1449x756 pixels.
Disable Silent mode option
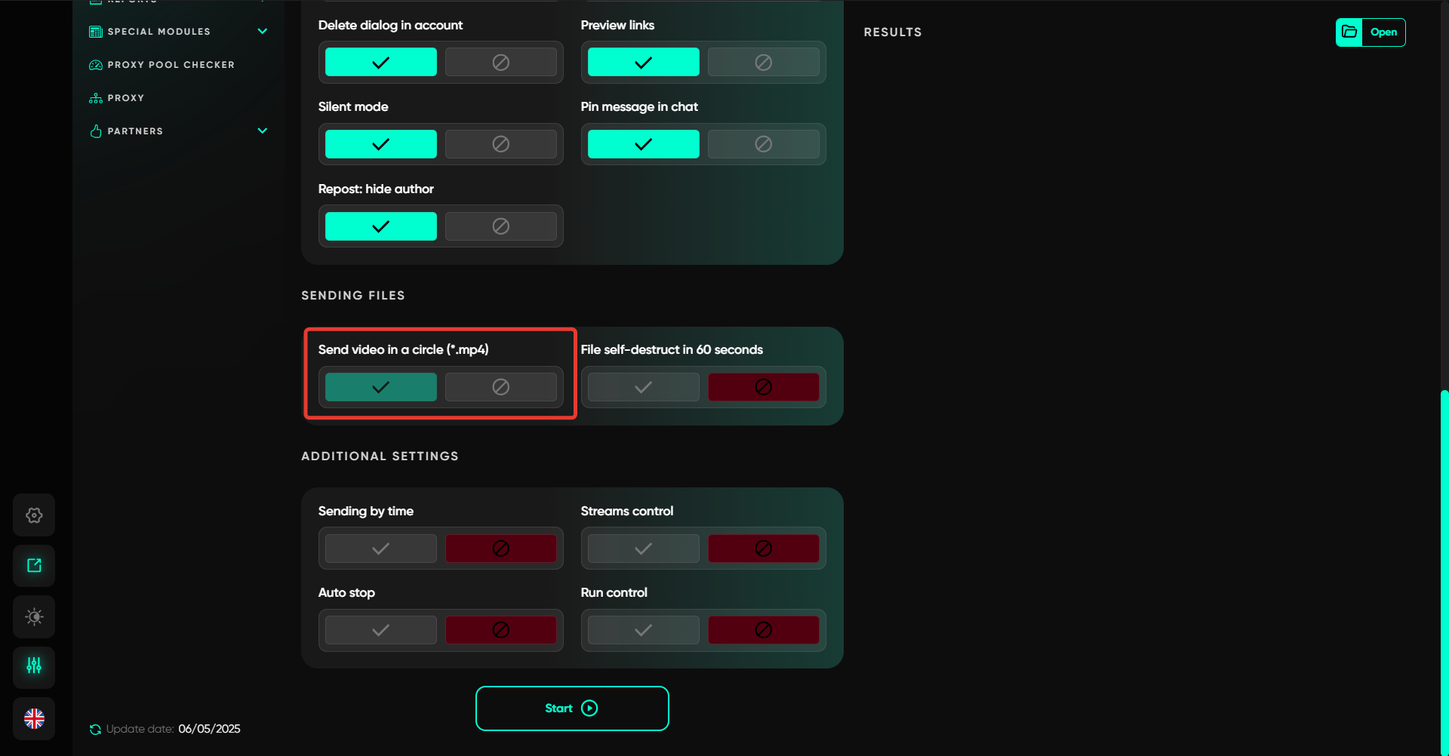click(x=500, y=144)
